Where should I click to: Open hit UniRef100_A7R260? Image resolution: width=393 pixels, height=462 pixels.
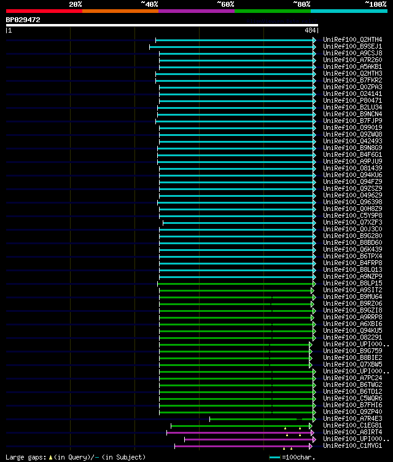(x=352, y=60)
